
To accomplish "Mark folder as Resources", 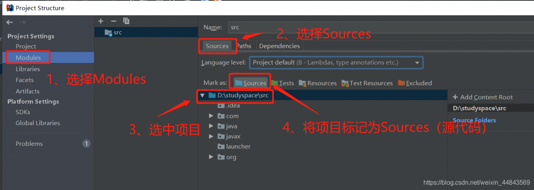I will [318, 83].
